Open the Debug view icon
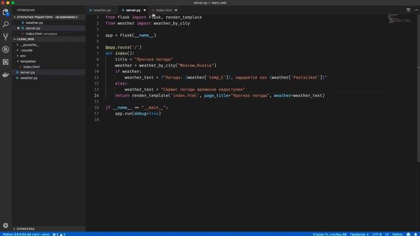Screen dimensions: 420x236 click(6, 49)
